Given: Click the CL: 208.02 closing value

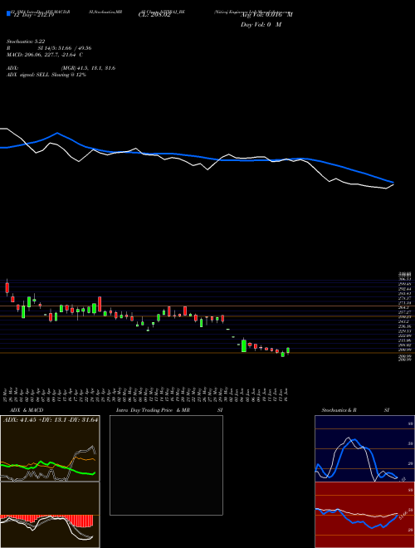Looking at the screenshot, I should (154, 15).
